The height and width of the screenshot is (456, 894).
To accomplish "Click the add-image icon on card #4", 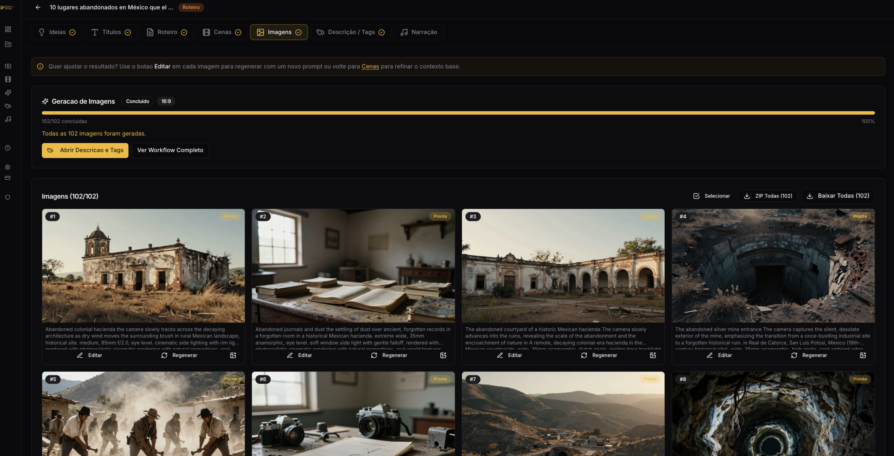I will [x=863, y=355].
